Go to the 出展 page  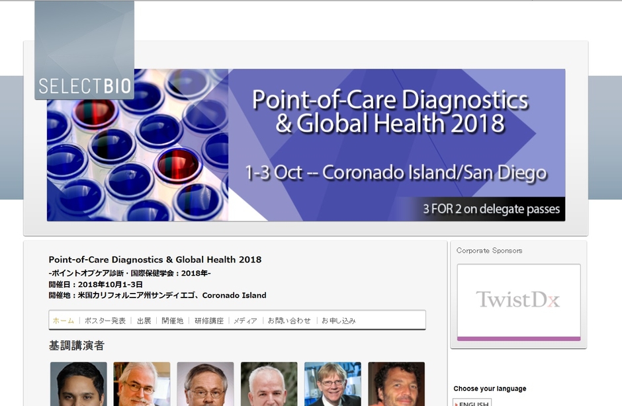(x=144, y=321)
